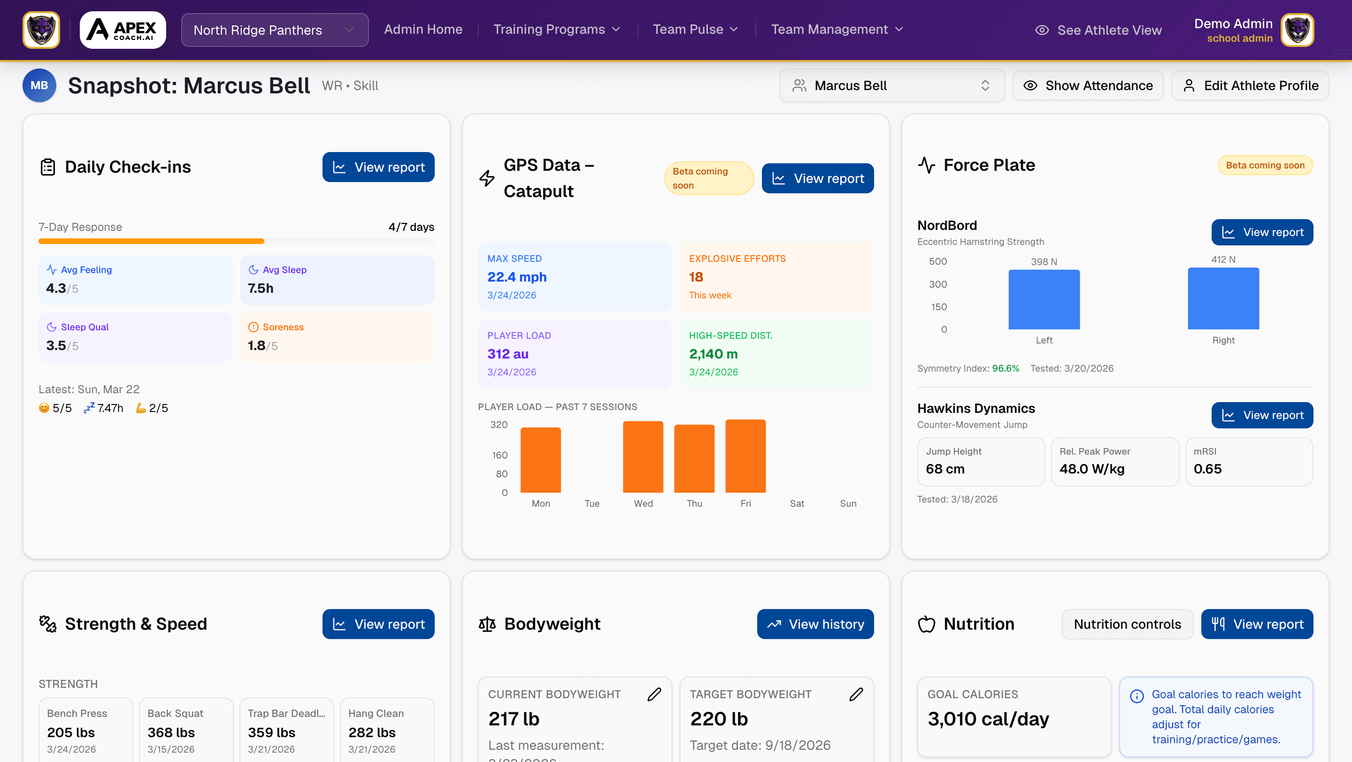The image size is (1352, 762).
Task: Click View report for NordBord
Action: [x=1262, y=232]
